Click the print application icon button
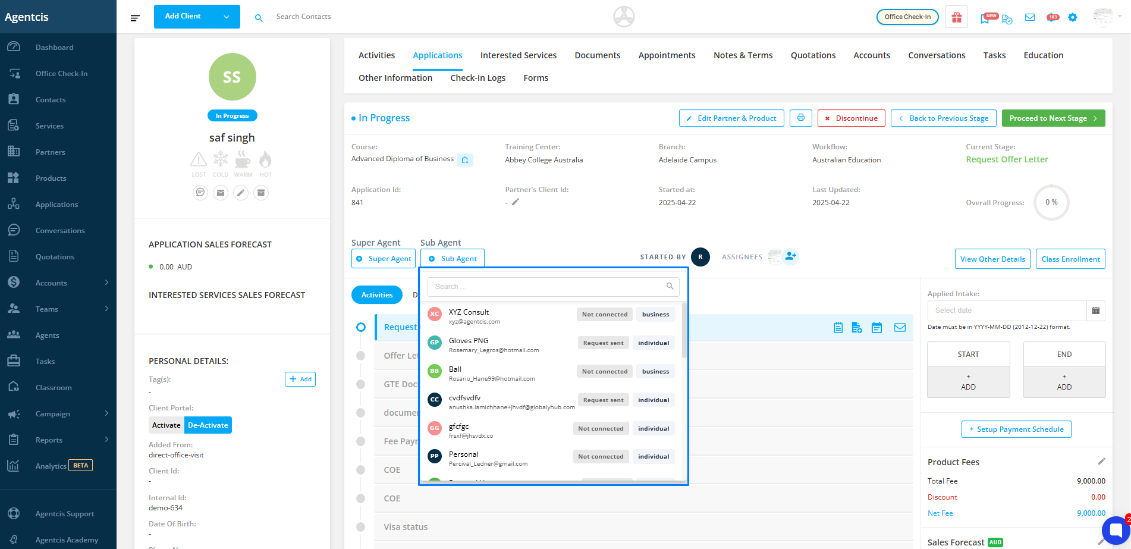Viewport: 1131px width, 549px height. pyautogui.click(x=801, y=118)
